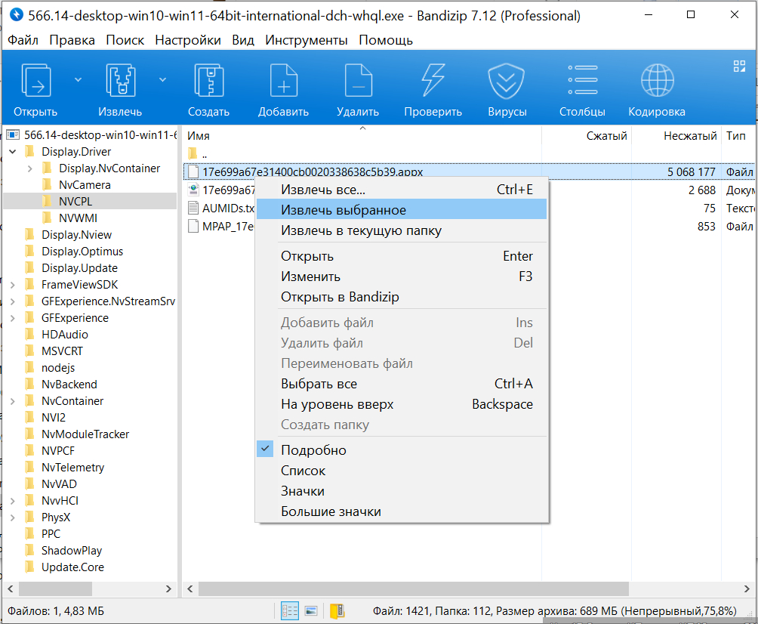Select the NVCPL folder in tree
Viewport: 758px width, 624px height.
pyautogui.click(x=75, y=201)
